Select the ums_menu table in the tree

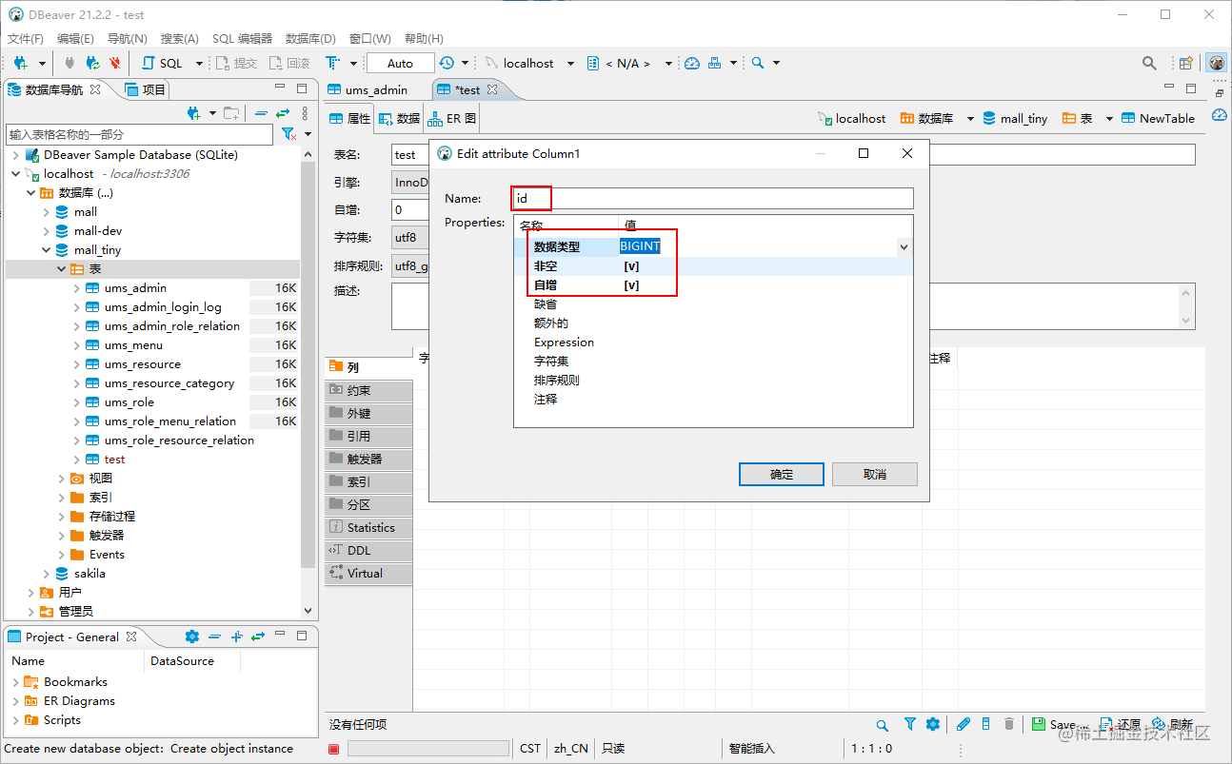[133, 345]
